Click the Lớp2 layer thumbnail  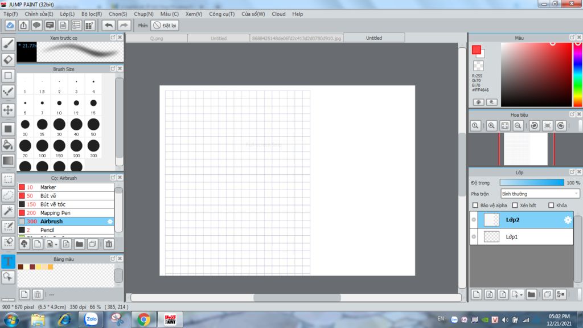491,220
